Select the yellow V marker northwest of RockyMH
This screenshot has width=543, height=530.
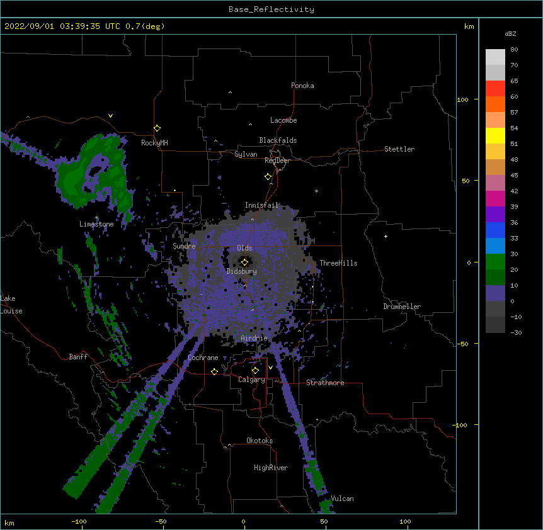[110, 116]
